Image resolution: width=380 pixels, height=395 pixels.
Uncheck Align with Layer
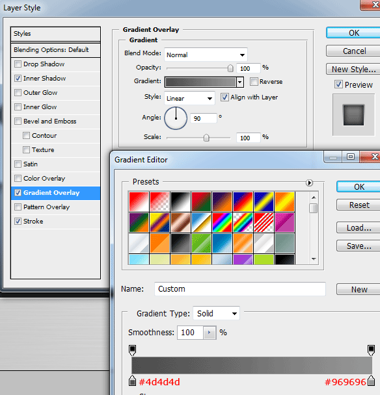tap(224, 97)
